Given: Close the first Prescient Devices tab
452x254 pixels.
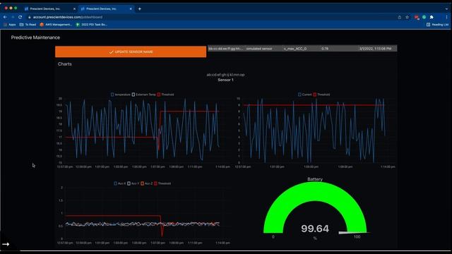Looking at the screenshot, I should pos(74,9).
